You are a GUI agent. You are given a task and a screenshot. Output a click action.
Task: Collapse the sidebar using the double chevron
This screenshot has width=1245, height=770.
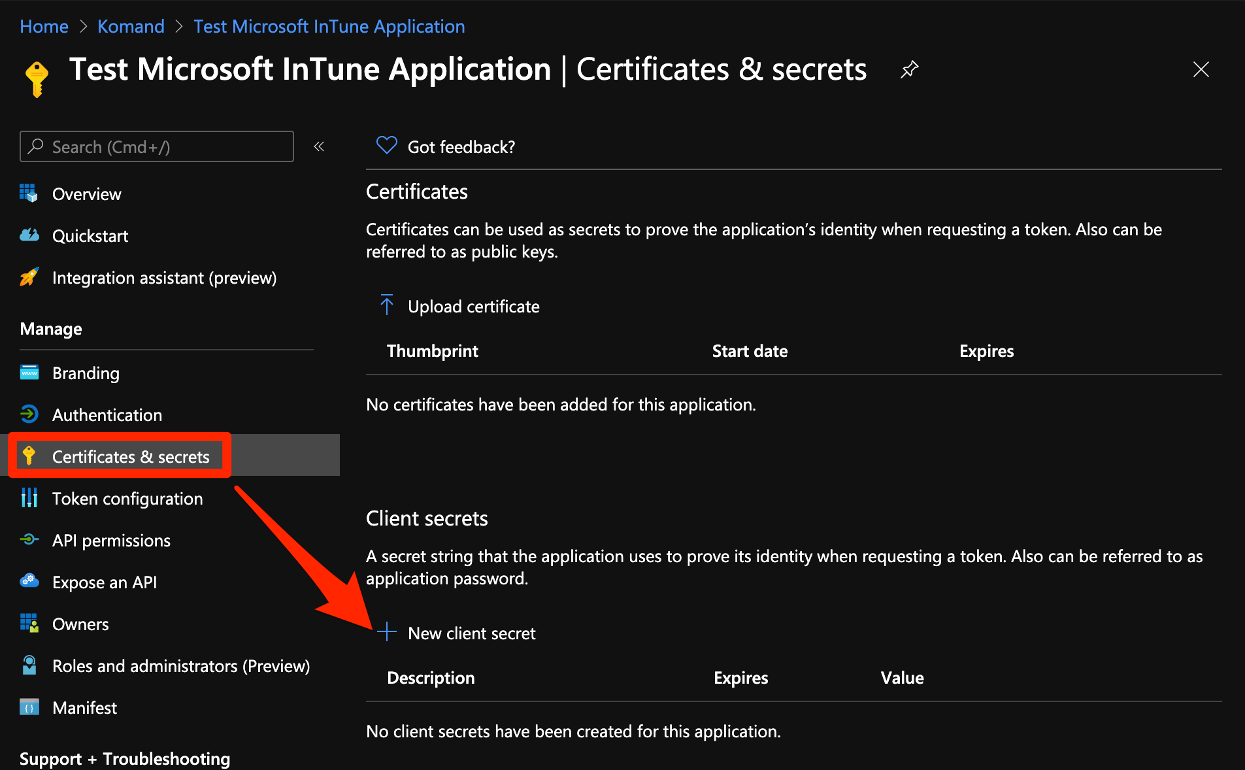click(x=319, y=146)
